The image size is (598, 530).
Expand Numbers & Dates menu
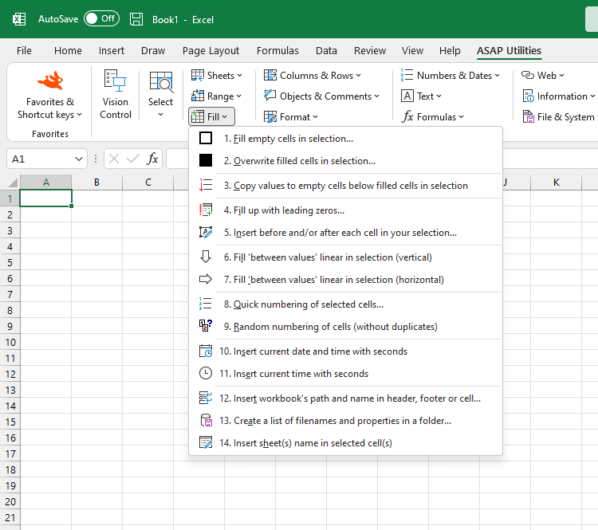(450, 76)
